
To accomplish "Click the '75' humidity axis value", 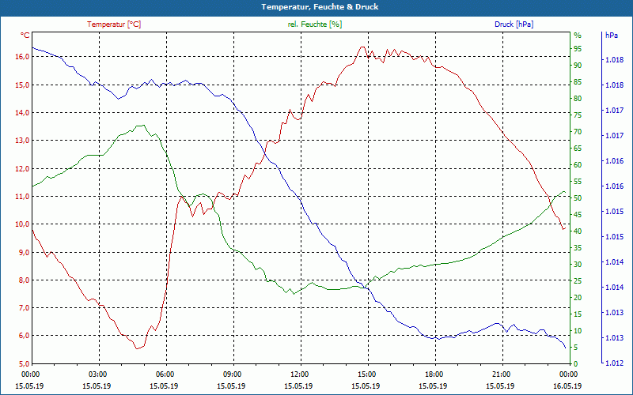I will coord(578,115).
